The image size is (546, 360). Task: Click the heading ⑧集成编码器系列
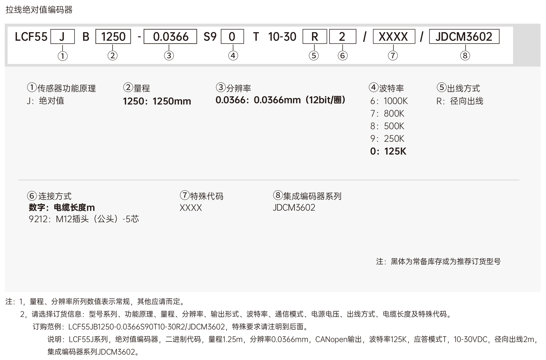pyautogui.click(x=307, y=196)
